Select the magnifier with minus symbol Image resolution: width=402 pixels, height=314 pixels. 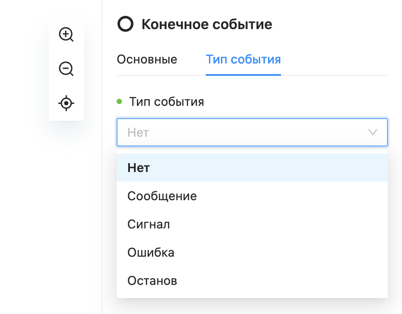coord(66,69)
